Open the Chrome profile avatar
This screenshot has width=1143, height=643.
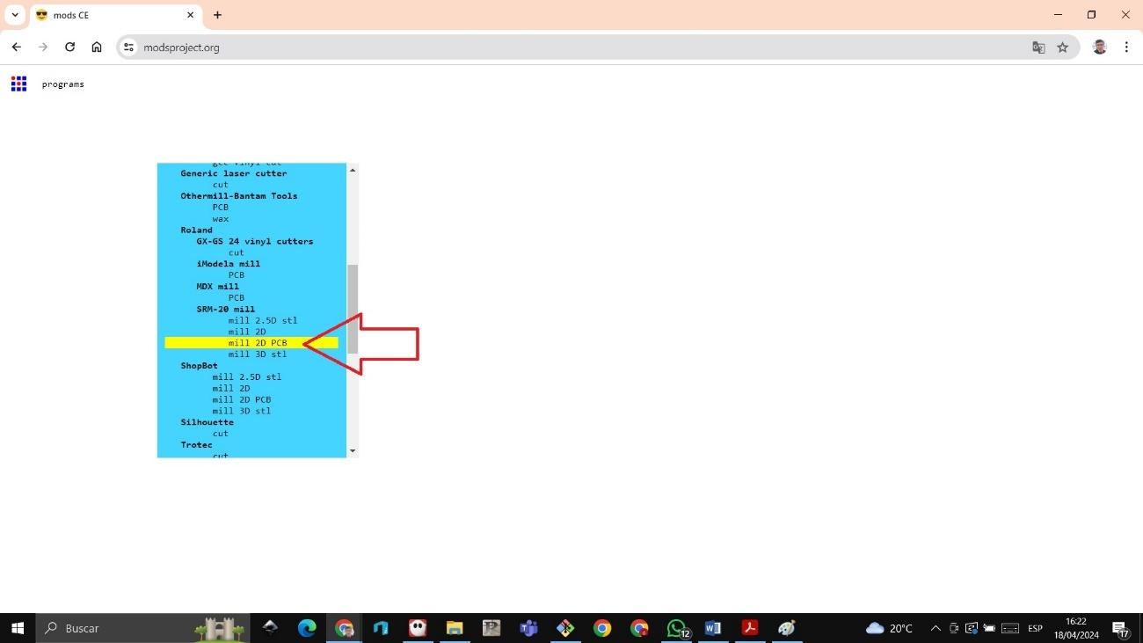tap(1099, 47)
